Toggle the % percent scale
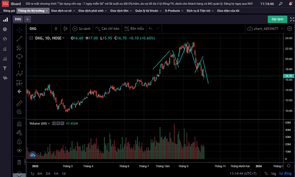This screenshot has height=177, width=295. [266, 174]
